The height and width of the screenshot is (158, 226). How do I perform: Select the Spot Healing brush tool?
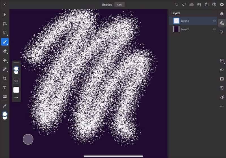pyautogui.click(x=5, y=69)
